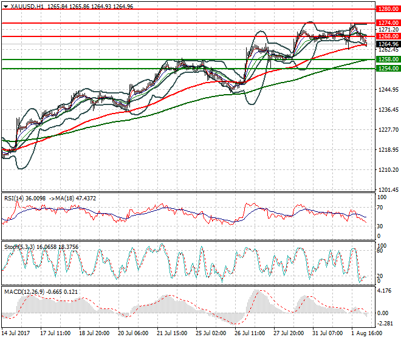Click the 25 Jul 02:00 time label
401x340 pixels.
point(211,333)
